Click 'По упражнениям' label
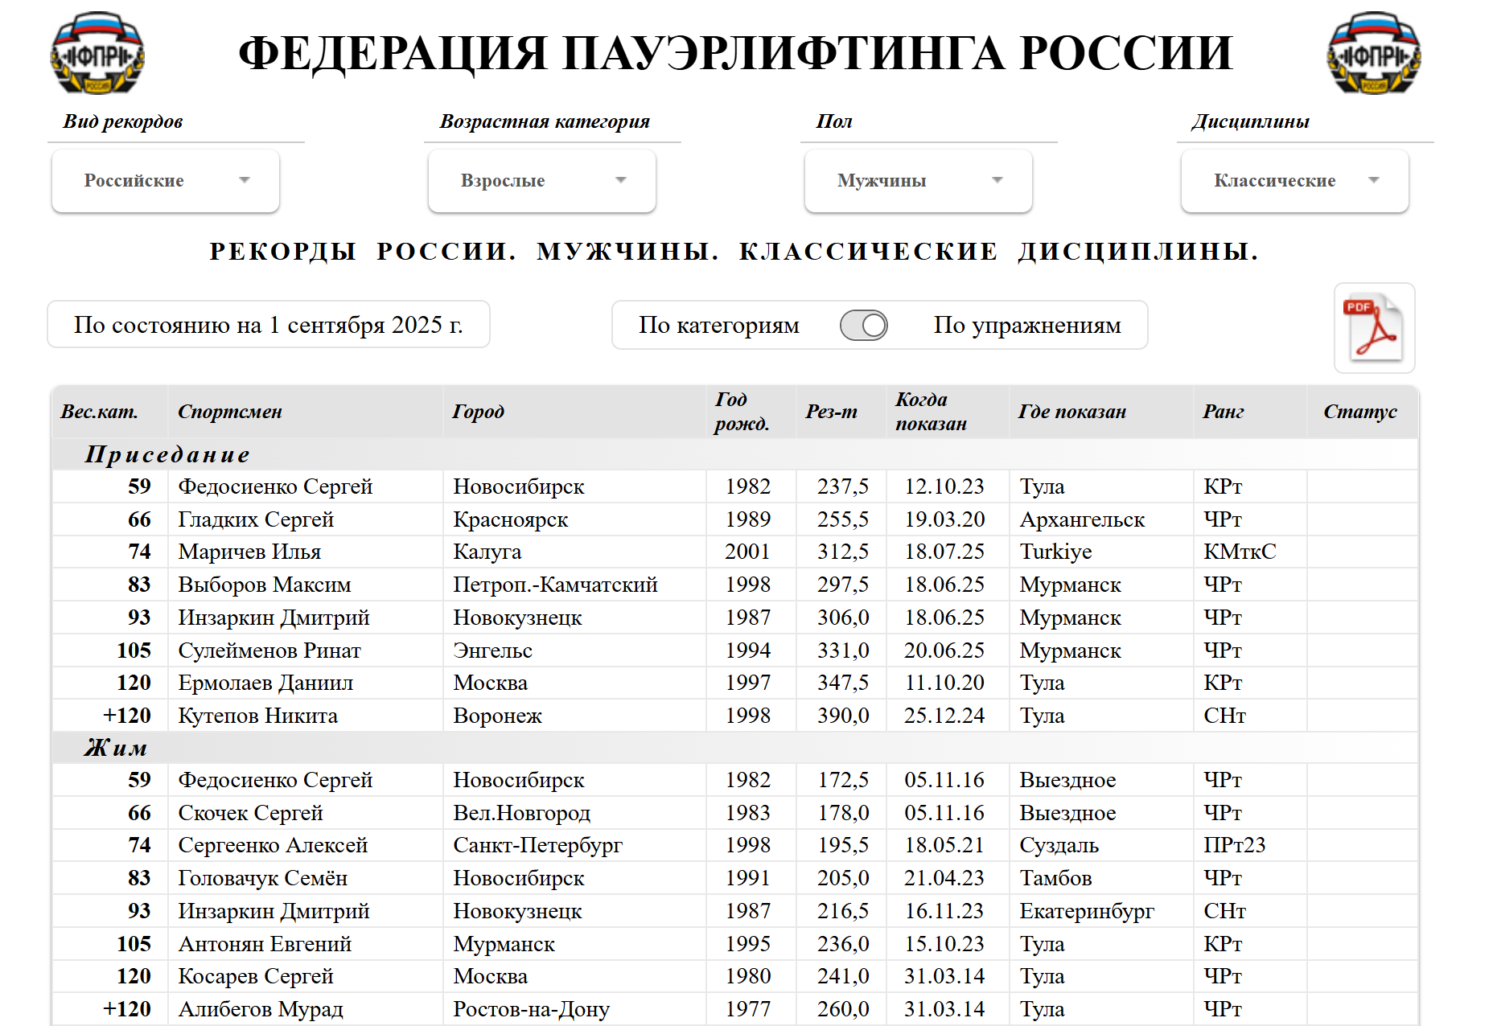The height and width of the screenshot is (1026, 1493). [1027, 326]
